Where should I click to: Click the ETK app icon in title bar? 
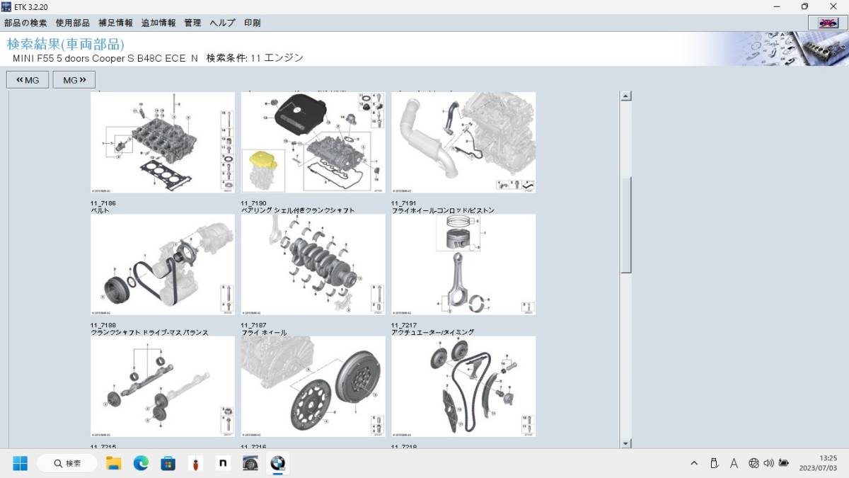(6, 6)
